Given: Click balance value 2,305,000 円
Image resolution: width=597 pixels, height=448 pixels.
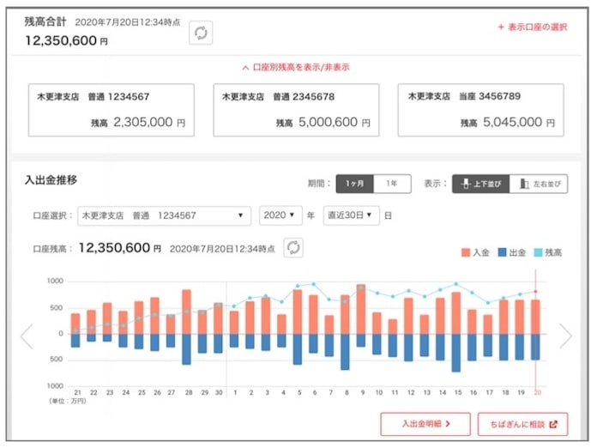Looking at the screenshot, I should click(x=149, y=122).
